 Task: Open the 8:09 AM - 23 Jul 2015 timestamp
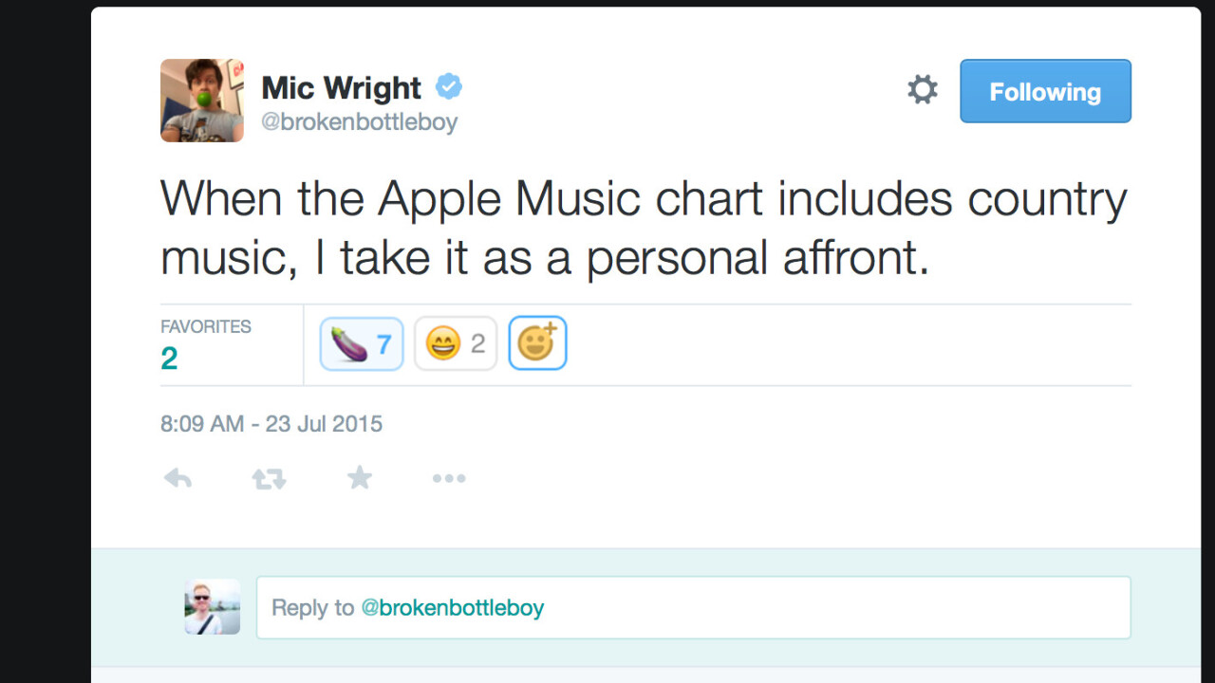click(271, 423)
